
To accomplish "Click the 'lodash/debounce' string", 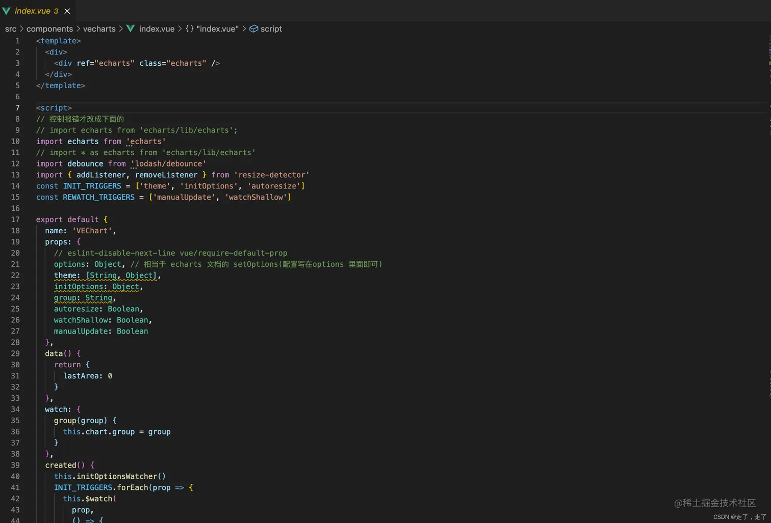I will [x=169, y=164].
